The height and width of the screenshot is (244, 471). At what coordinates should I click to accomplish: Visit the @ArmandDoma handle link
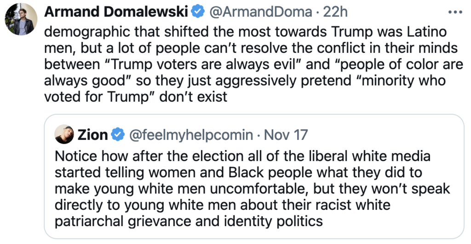[x=261, y=12]
